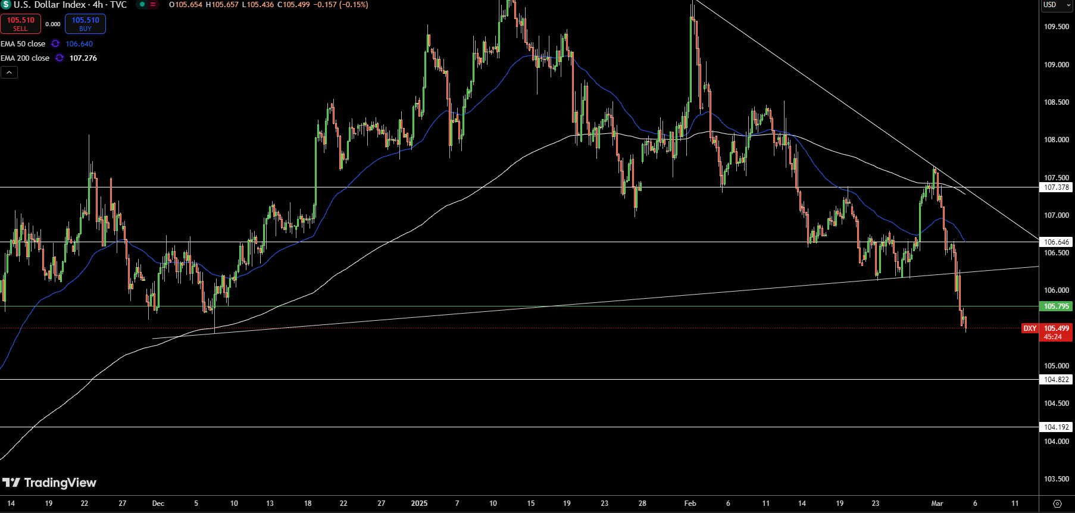The image size is (1075, 513).
Task: Click the 108.000 price axis label
Action: point(1057,140)
